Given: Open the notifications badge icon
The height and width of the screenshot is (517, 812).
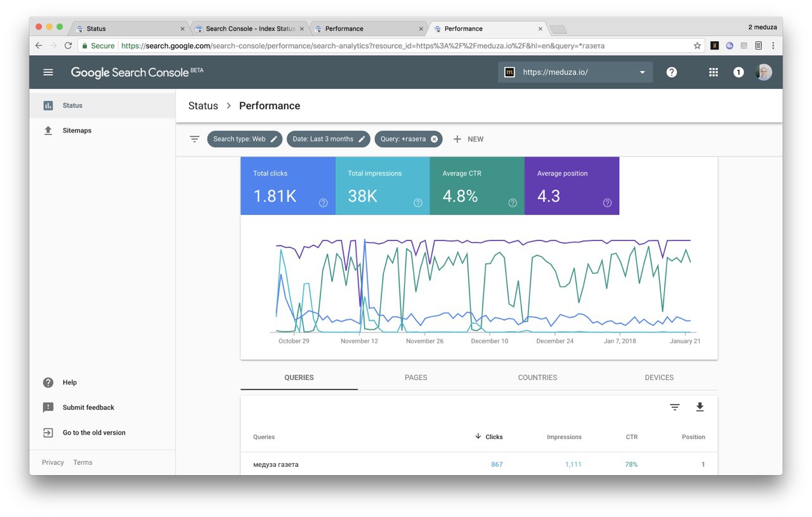Looking at the screenshot, I should (x=738, y=72).
